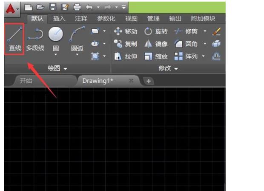The image size is (264, 191).
Task: Expand ellipse tool dropdown arrow
Action: (104, 44)
